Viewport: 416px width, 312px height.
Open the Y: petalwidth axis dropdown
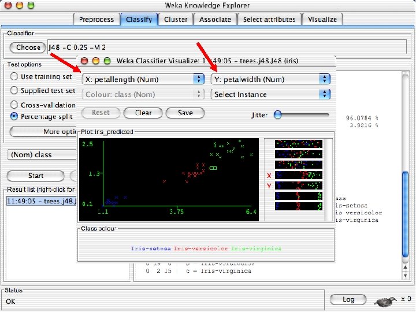(x=270, y=79)
